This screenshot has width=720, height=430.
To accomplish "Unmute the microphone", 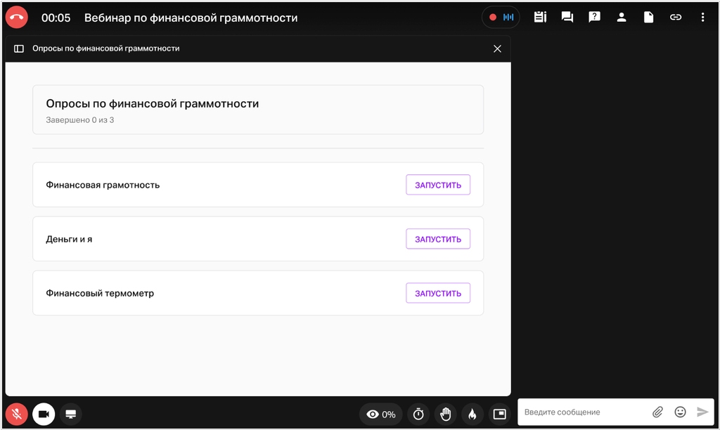I will point(16,415).
